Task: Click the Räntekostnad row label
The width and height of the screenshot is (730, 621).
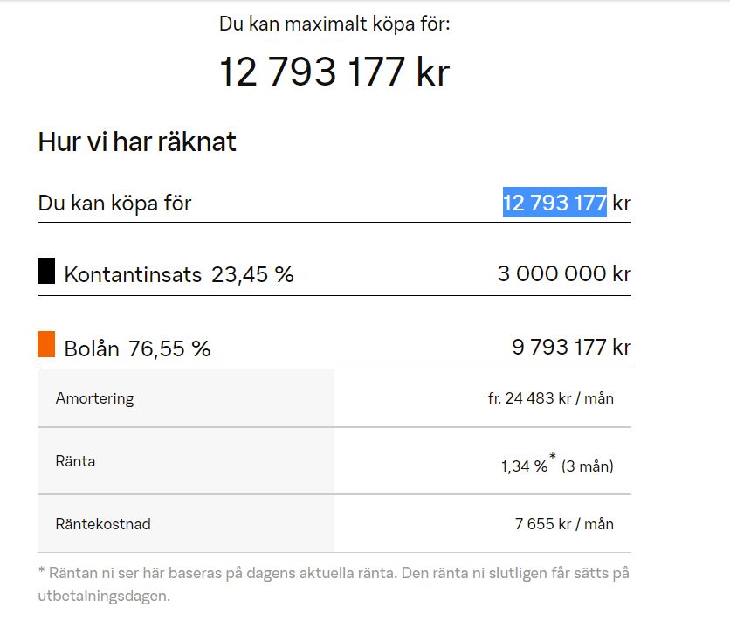Action: coord(103,524)
